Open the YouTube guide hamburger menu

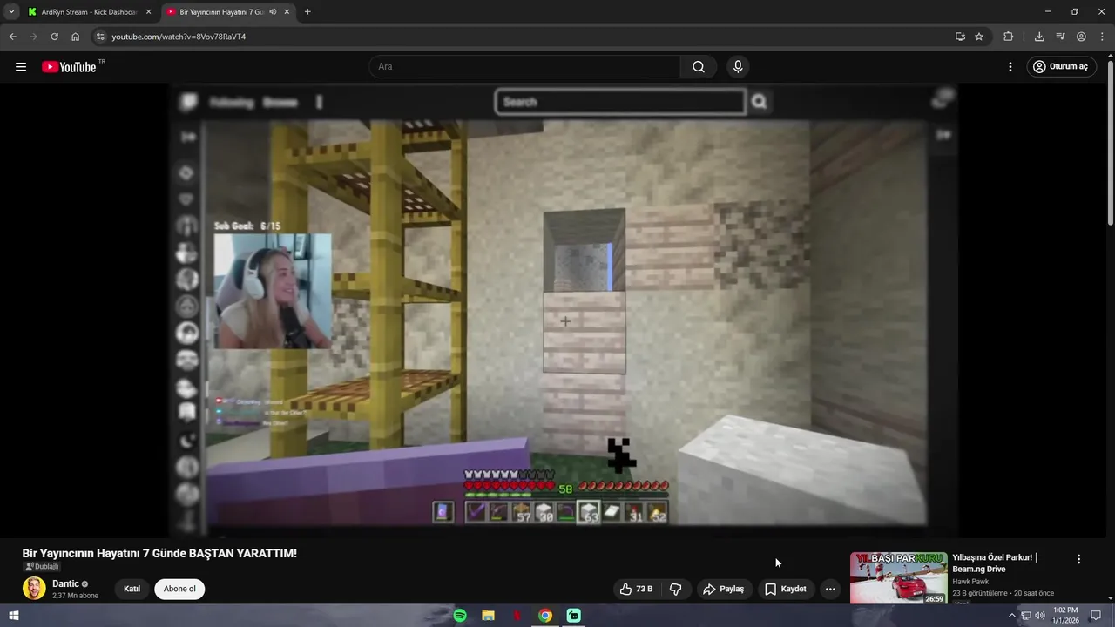21,67
